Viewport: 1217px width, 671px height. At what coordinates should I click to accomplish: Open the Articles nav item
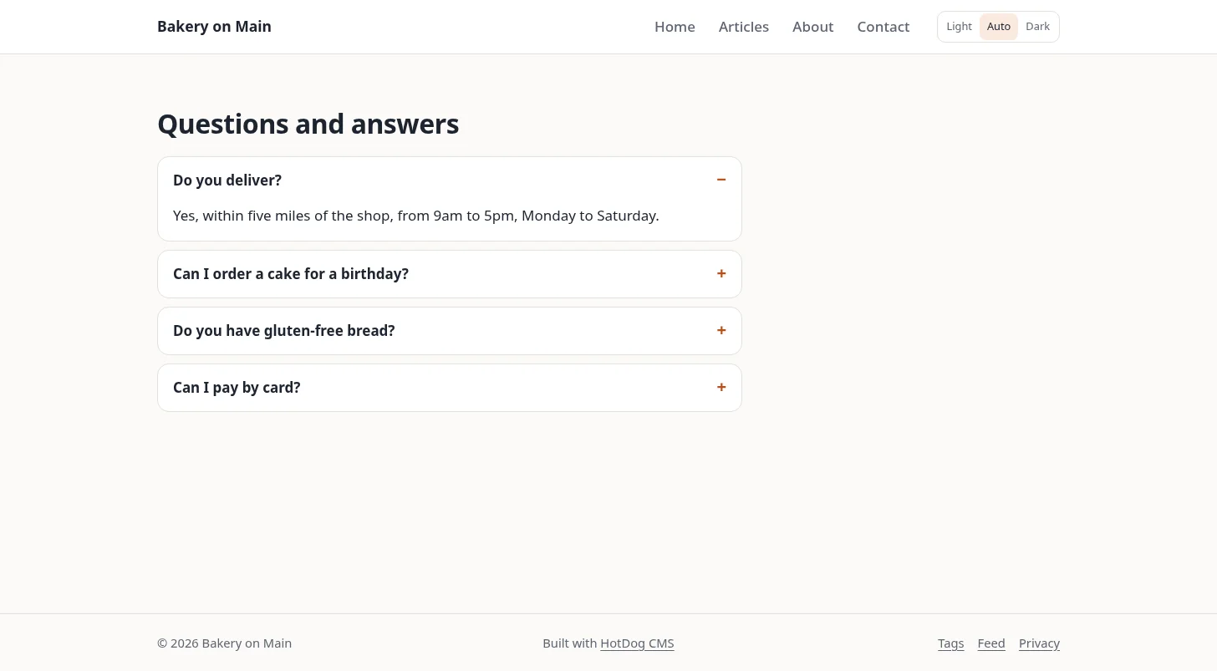click(x=744, y=27)
